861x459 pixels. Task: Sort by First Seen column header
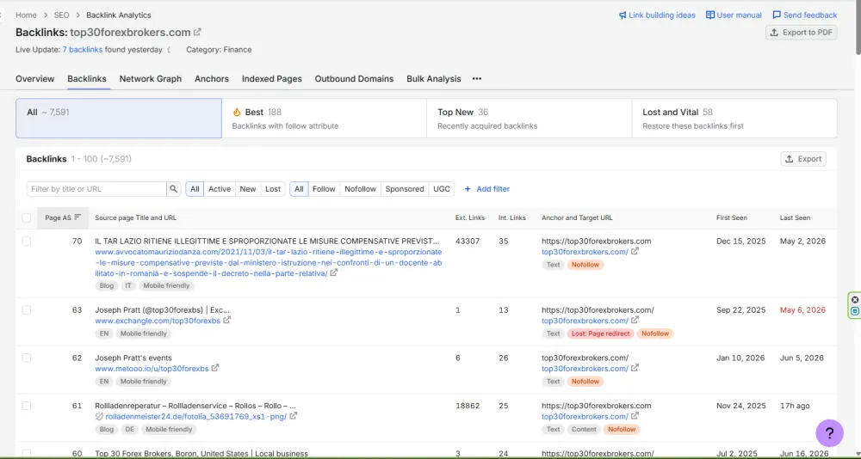[731, 217]
